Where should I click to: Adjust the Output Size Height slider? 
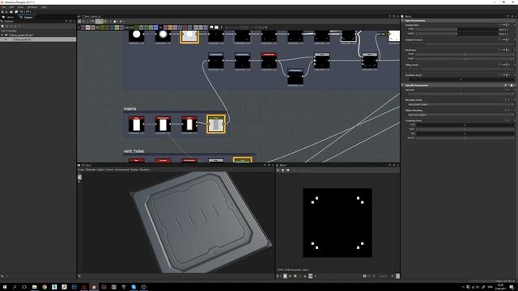pos(456,33)
